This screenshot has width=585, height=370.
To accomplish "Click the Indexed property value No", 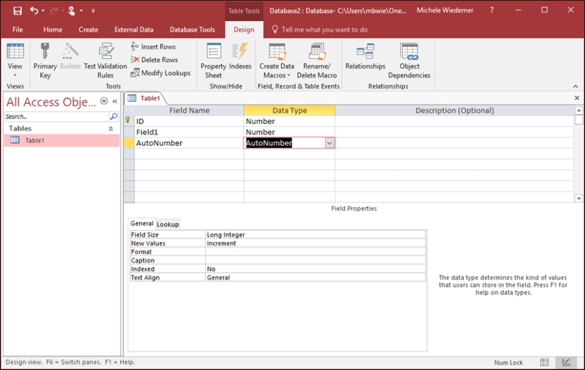I will tap(315, 269).
